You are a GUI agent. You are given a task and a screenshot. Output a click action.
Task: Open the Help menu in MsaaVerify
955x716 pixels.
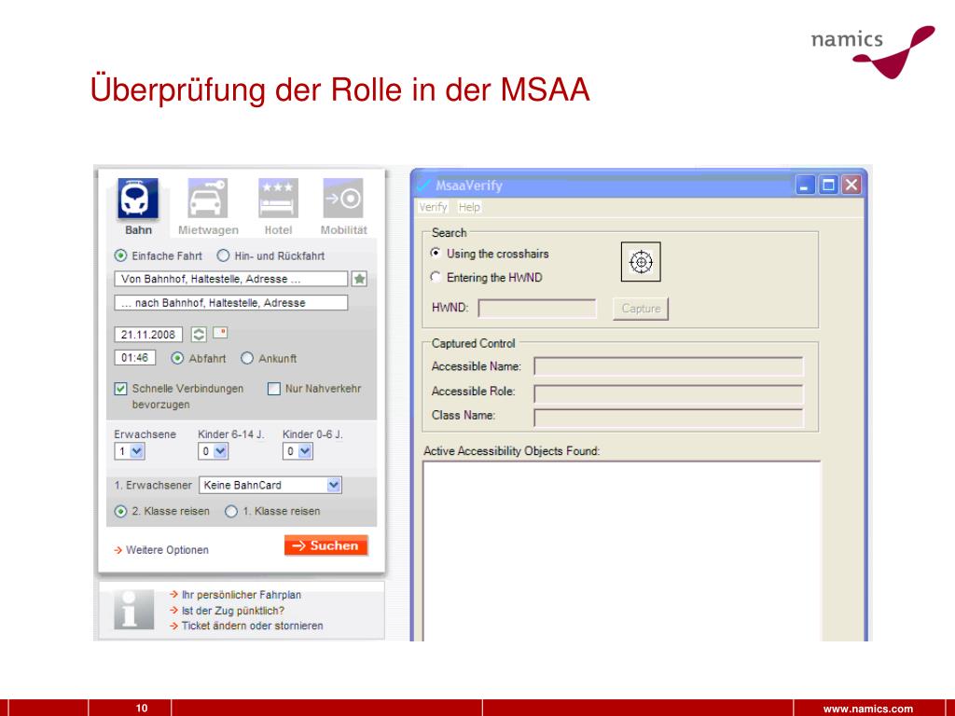pyautogui.click(x=469, y=207)
